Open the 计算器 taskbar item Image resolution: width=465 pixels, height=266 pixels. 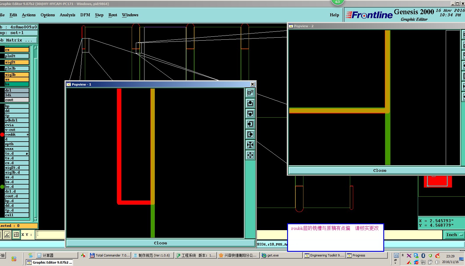[57, 255]
